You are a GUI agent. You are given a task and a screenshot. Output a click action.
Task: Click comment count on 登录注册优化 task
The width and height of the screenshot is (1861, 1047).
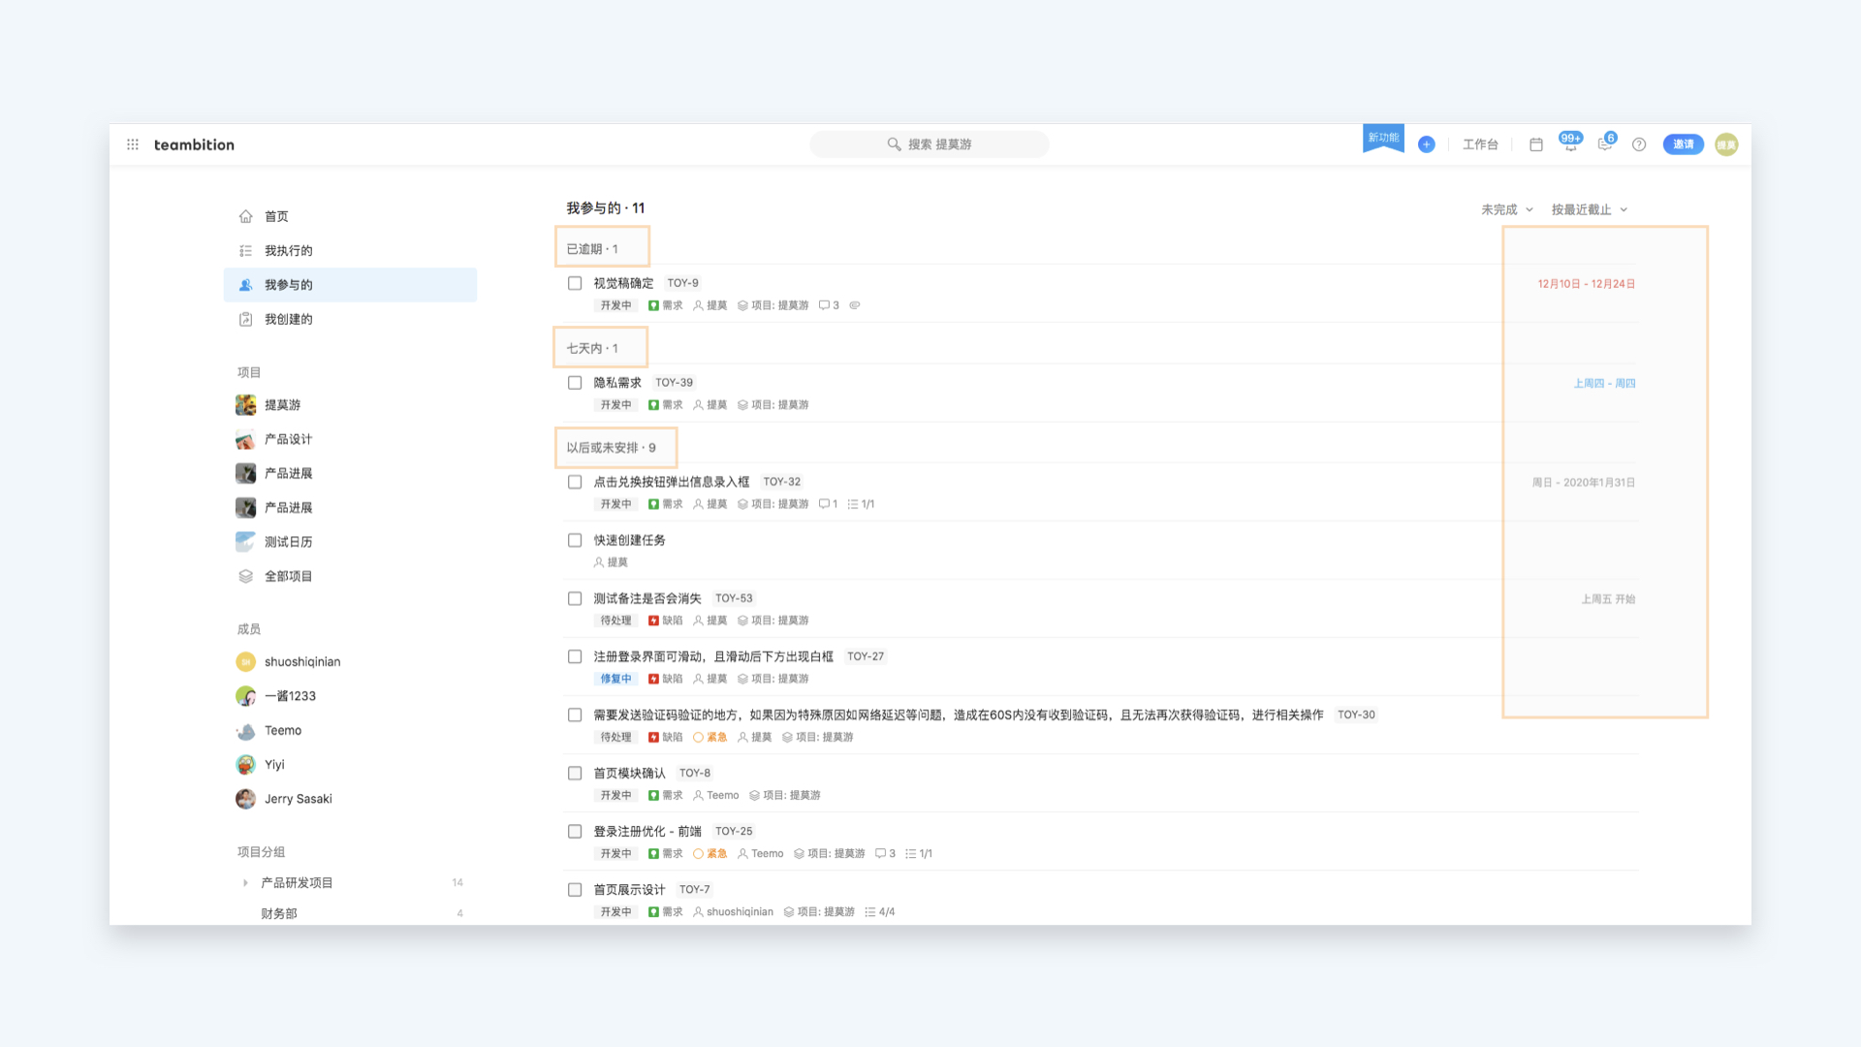click(886, 854)
